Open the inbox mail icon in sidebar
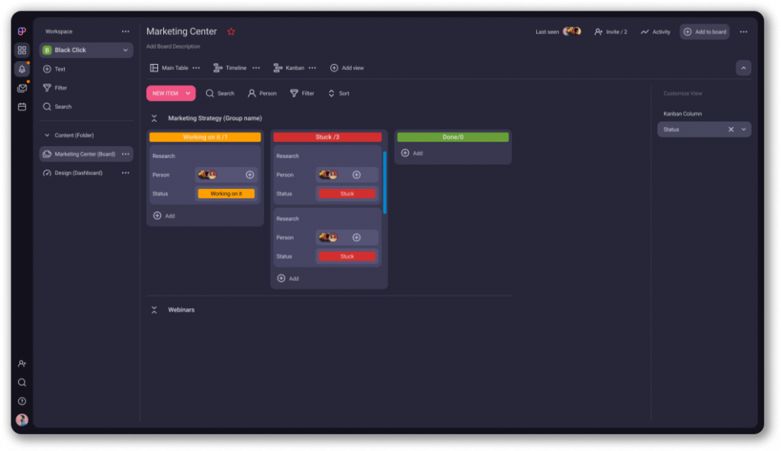This screenshot has width=781, height=451. [x=22, y=88]
